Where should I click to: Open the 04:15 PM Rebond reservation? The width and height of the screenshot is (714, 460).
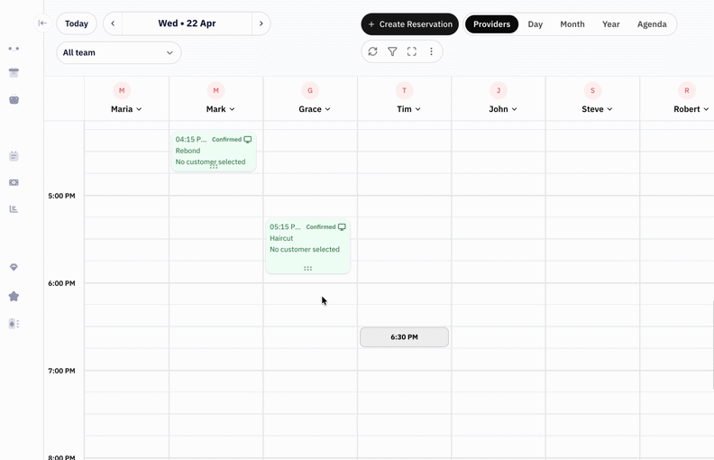(x=214, y=152)
